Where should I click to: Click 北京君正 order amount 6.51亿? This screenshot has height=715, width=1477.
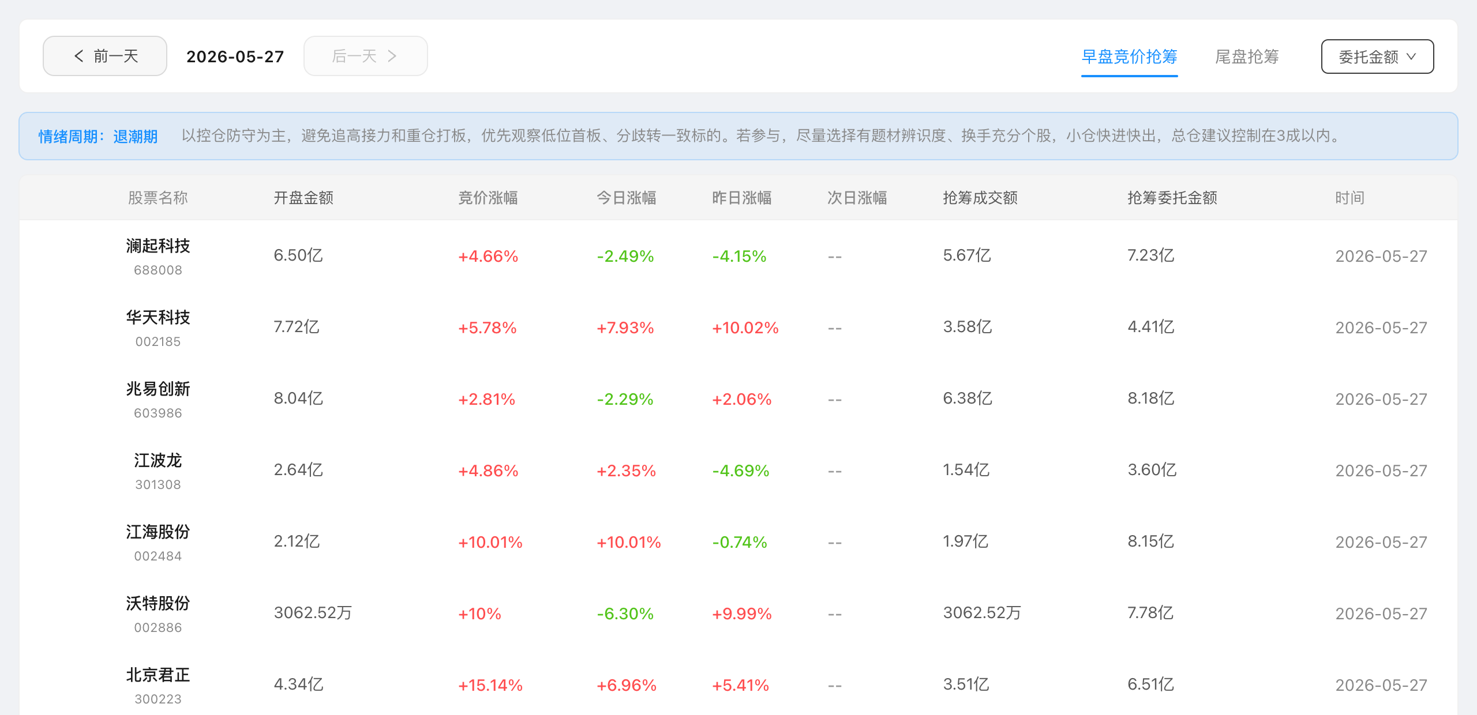[1150, 684]
